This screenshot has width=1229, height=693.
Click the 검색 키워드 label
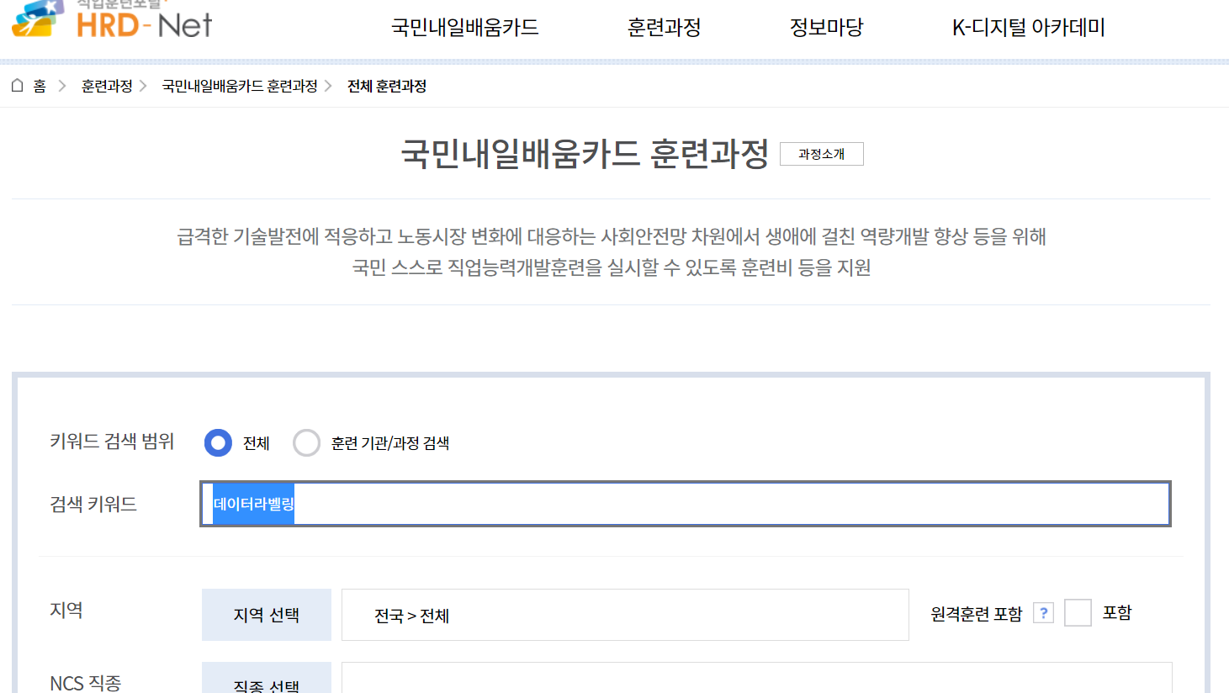coord(93,504)
